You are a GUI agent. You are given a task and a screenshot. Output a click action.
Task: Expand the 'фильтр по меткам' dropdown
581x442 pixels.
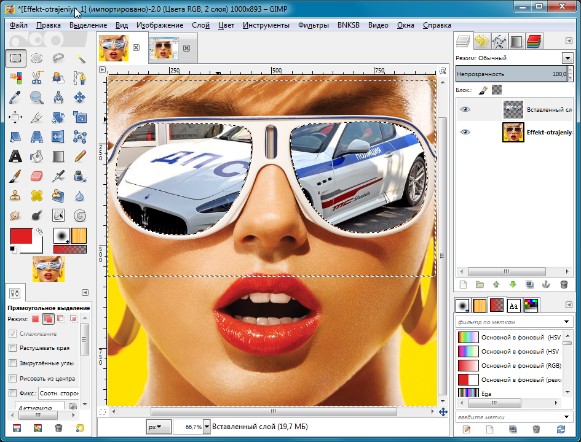point(566,322)
